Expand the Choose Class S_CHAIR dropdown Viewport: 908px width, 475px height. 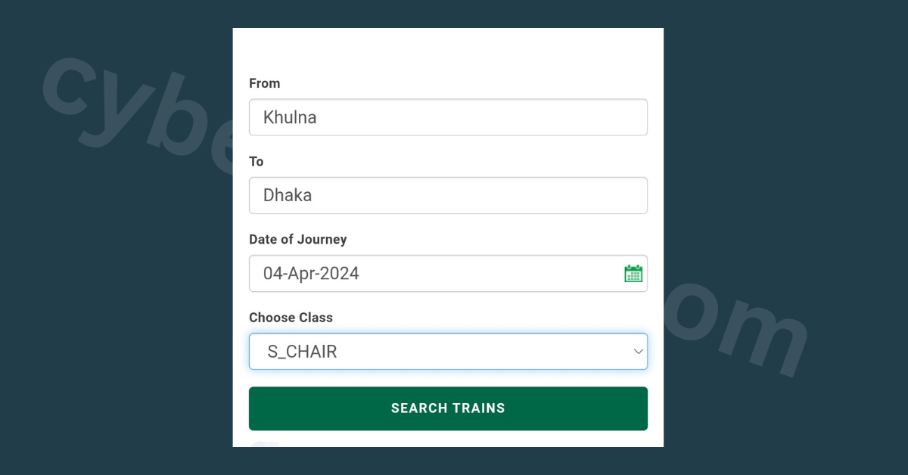pos(448,352)
